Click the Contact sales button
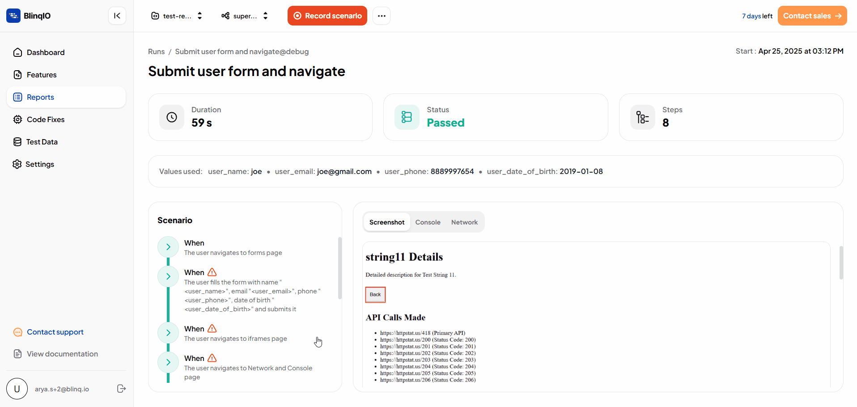 tap(812, 16)
